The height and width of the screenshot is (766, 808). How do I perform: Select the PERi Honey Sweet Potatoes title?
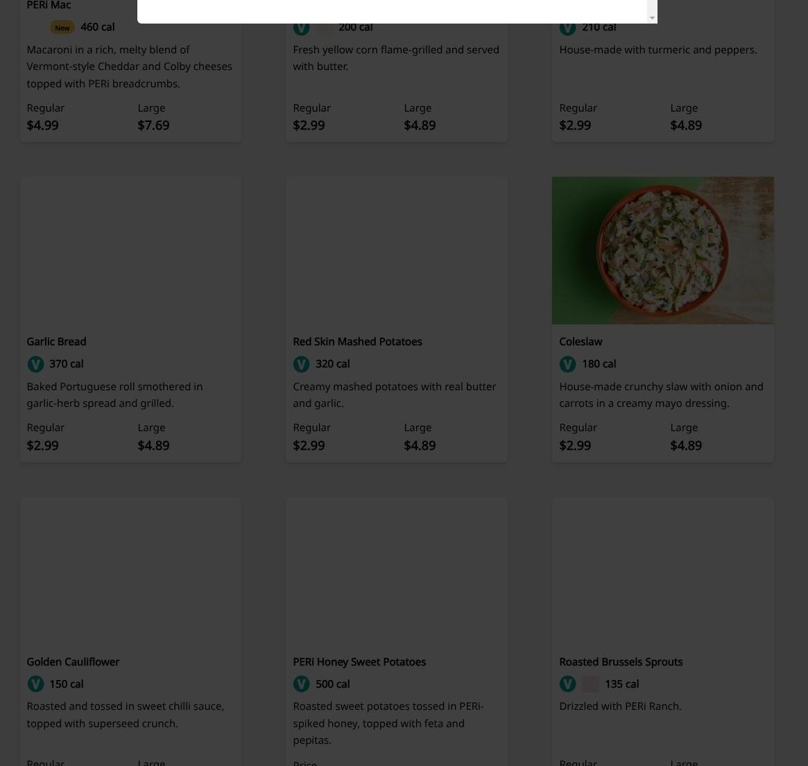pos(359,662)
